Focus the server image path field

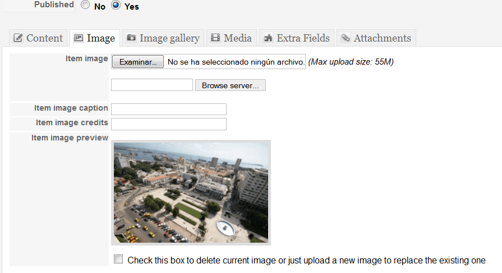point(152,85)
